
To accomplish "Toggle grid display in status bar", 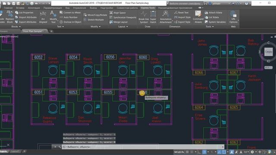I will pyautogui.click(x=187, y=152).
